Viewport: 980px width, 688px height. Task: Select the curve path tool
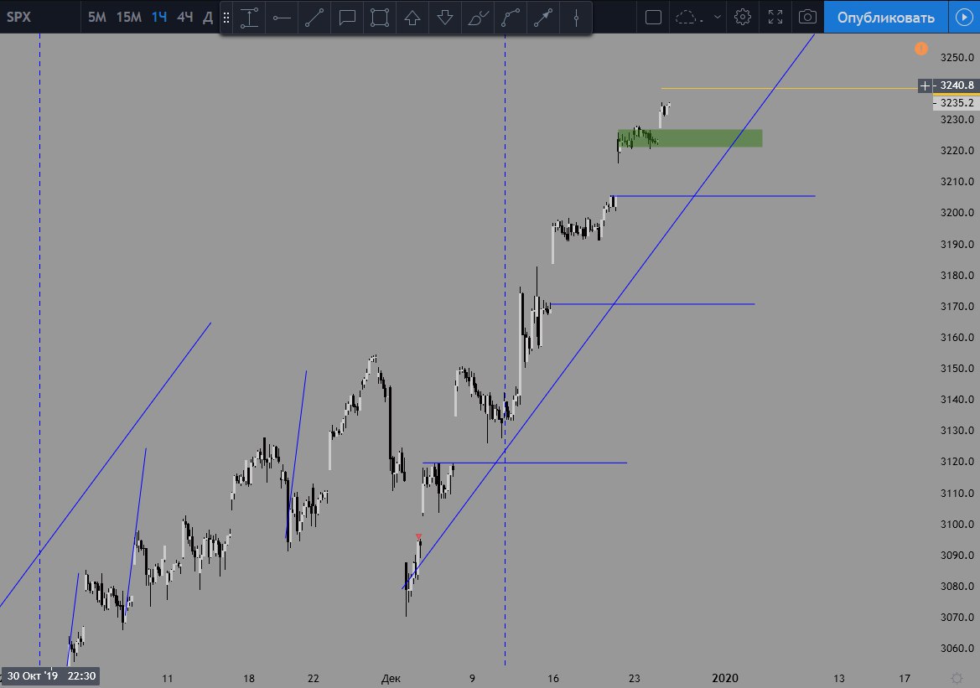[510, 18]
